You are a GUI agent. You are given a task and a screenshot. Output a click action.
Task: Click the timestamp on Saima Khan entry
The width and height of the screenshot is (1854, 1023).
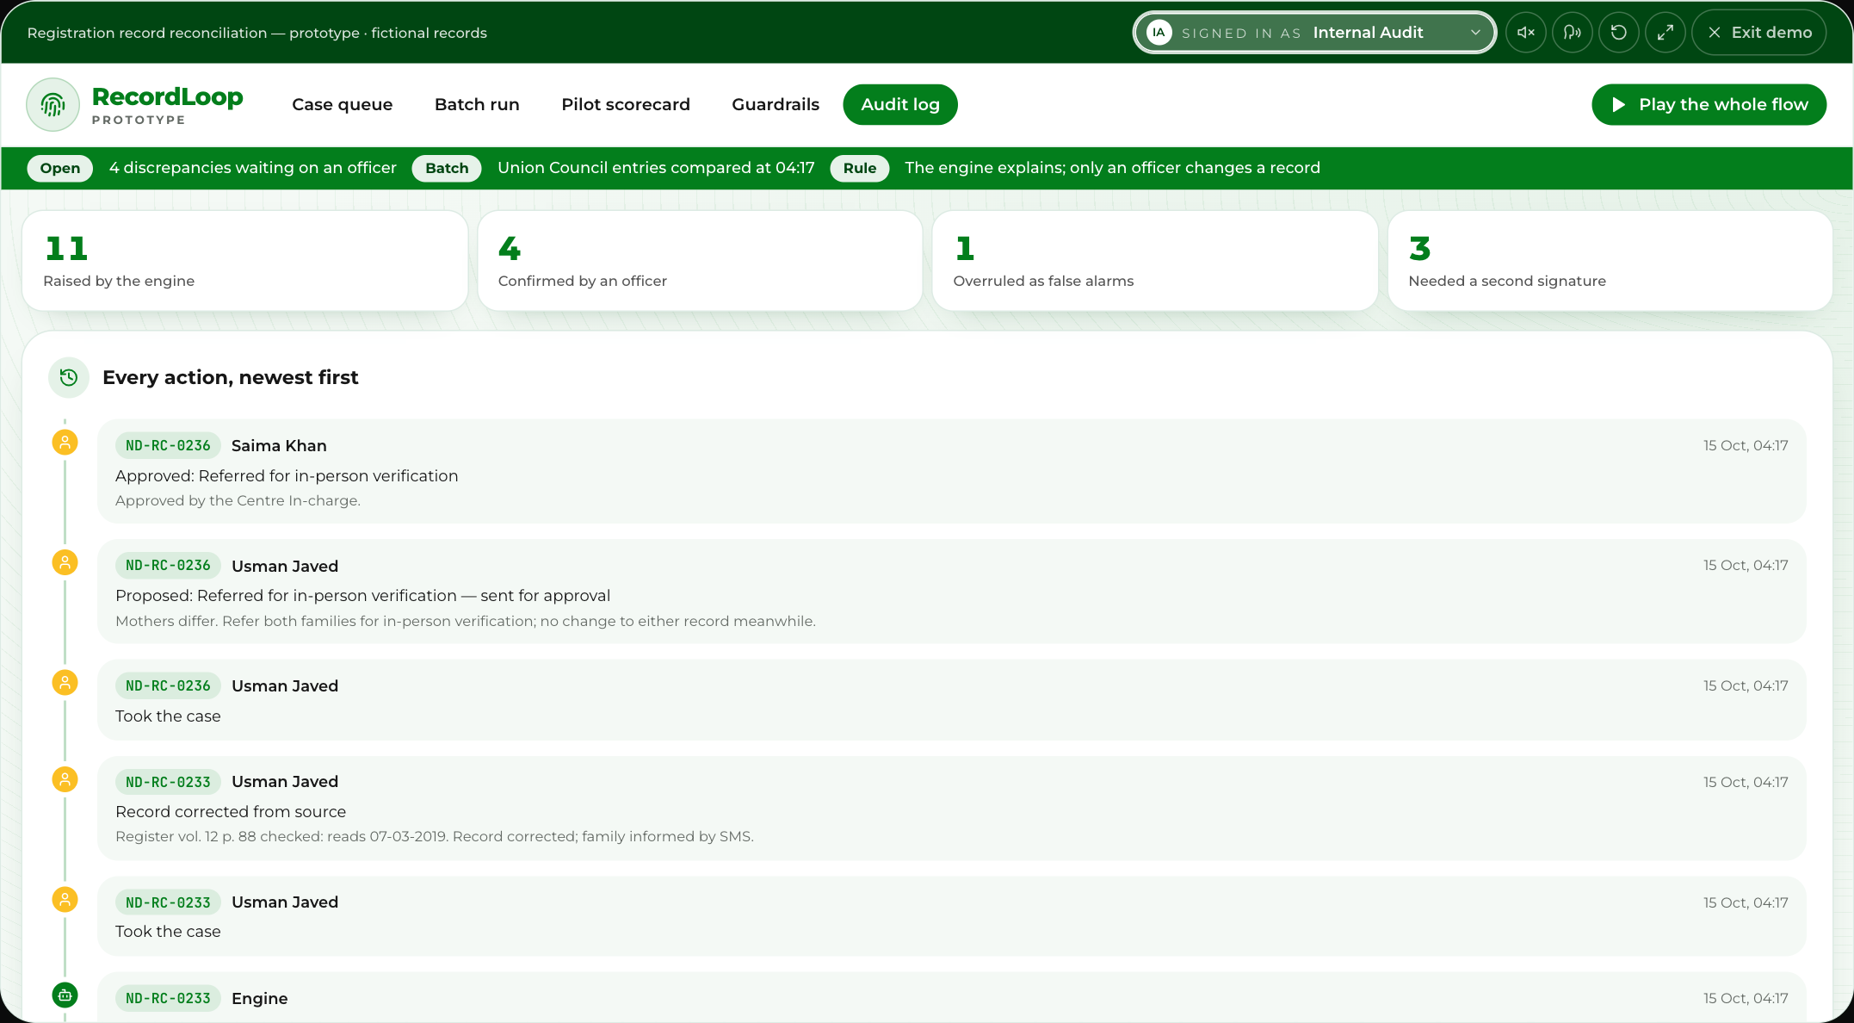pos(1746,445)
